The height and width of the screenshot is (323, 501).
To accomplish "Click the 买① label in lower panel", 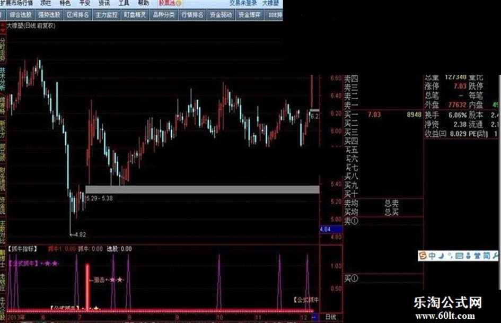I will 351,278.
